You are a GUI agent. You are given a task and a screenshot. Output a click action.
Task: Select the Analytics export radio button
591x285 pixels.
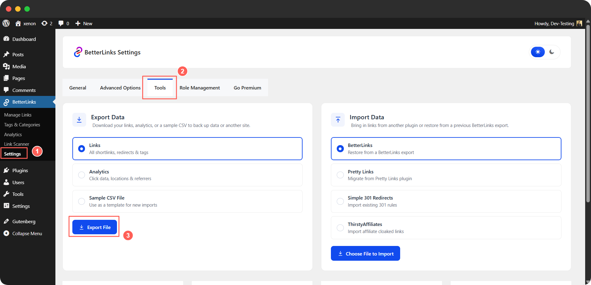pyautogui.click(x=82, y=175)
